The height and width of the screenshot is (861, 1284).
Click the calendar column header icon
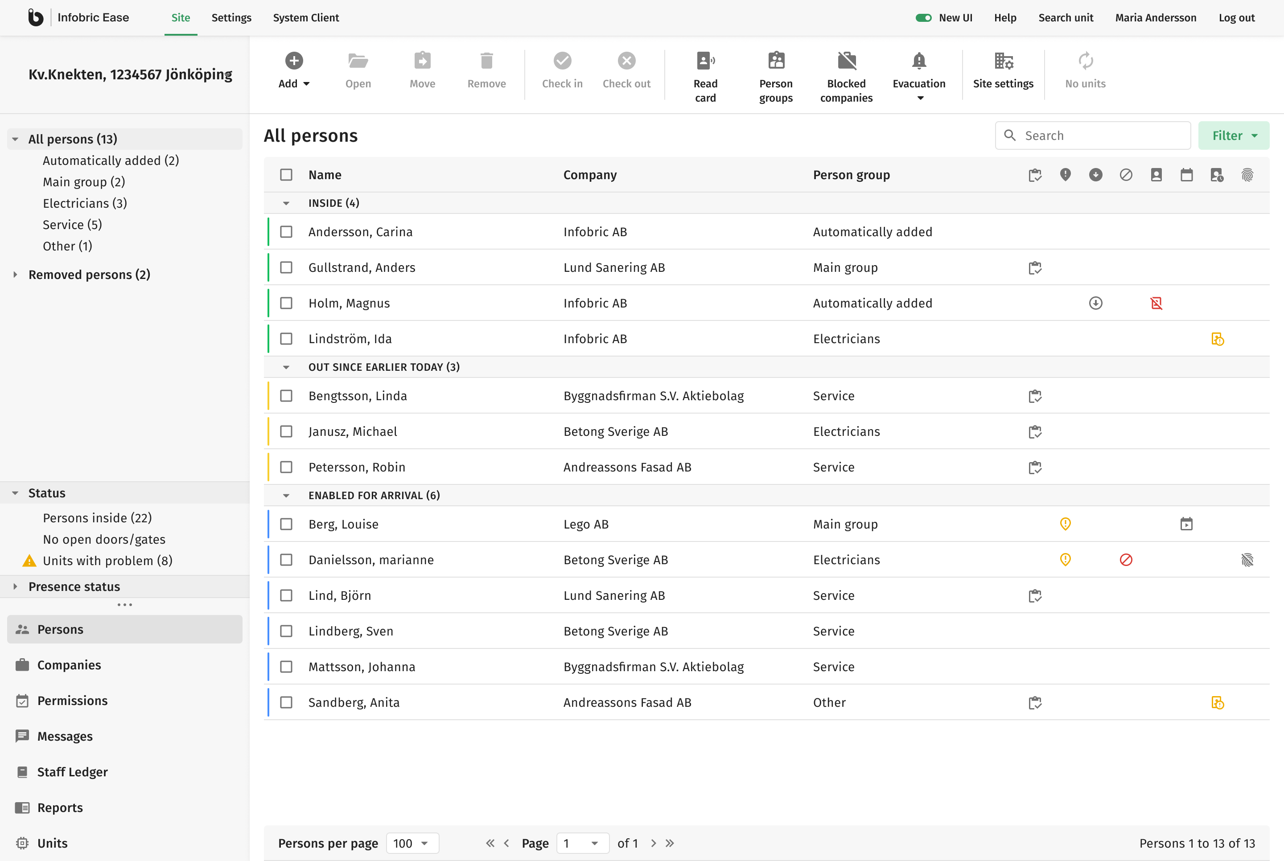(1186, 175)
